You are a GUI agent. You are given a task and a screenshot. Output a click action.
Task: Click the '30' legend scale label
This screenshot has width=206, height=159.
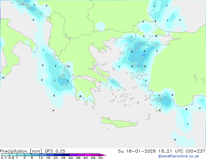(71, 158)
